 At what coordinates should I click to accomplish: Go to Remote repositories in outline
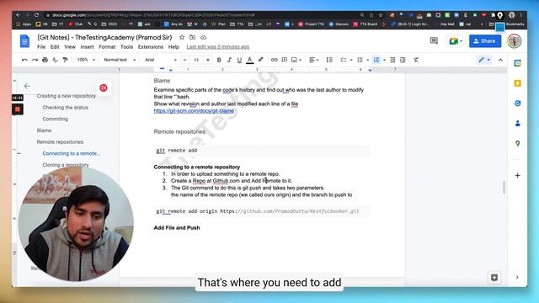pyautogui.click(x=60, y=142)
